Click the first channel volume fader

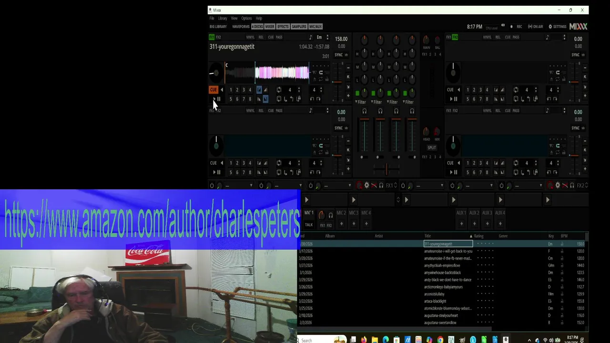click(x=365, y=136)
